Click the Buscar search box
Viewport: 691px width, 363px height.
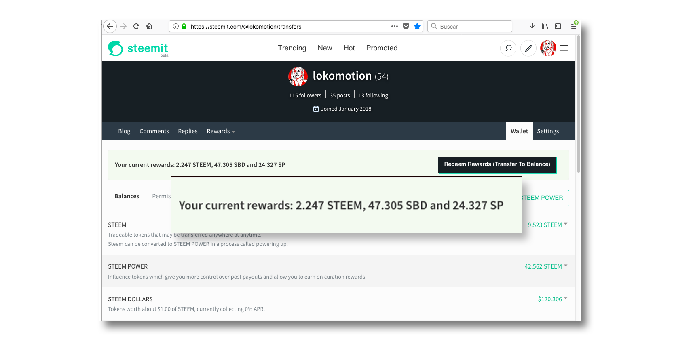[x=470, y=26]
